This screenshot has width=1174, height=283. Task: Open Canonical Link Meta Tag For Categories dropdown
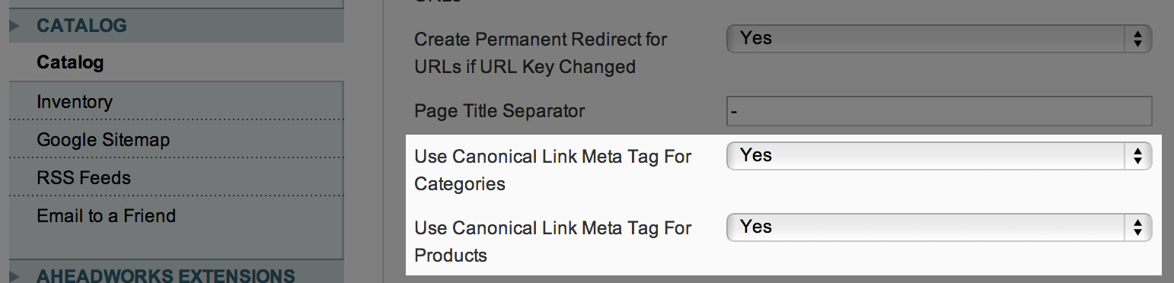click(940, 156)
